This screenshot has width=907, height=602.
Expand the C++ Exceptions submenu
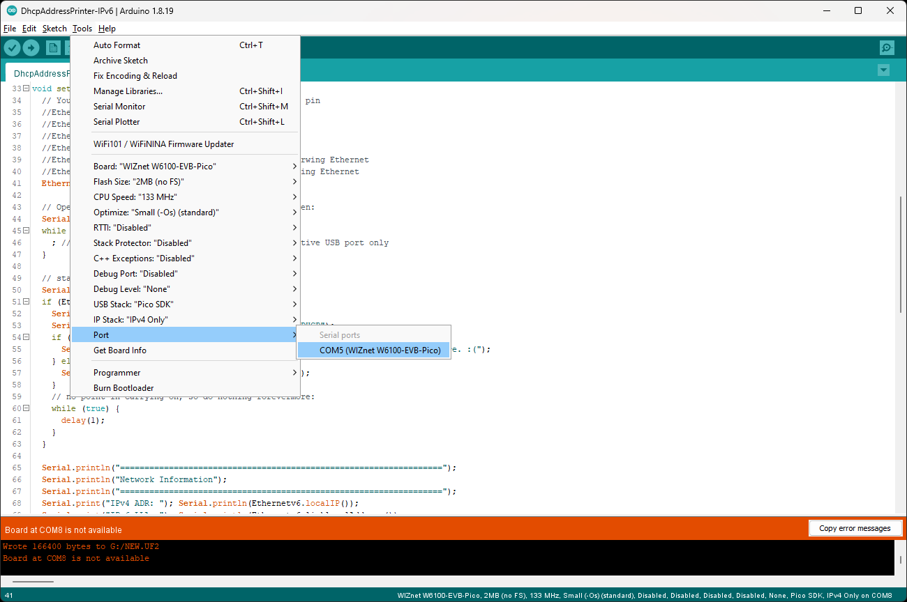[x=186, y=258]
